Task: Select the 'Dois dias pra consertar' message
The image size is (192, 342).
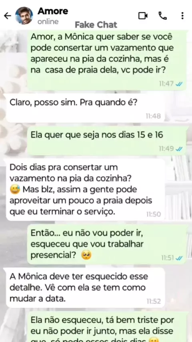Action: pyautogui.click(x=86, y=190)
